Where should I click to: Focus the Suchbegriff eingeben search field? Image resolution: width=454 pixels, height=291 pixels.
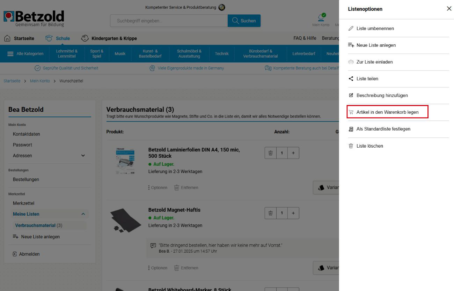point(169,21)
